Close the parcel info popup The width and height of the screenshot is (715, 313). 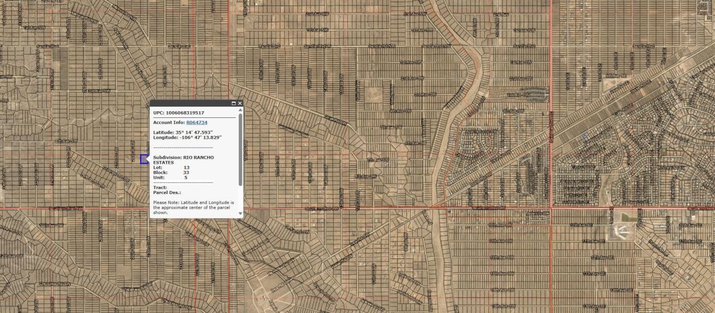[240, 103]
